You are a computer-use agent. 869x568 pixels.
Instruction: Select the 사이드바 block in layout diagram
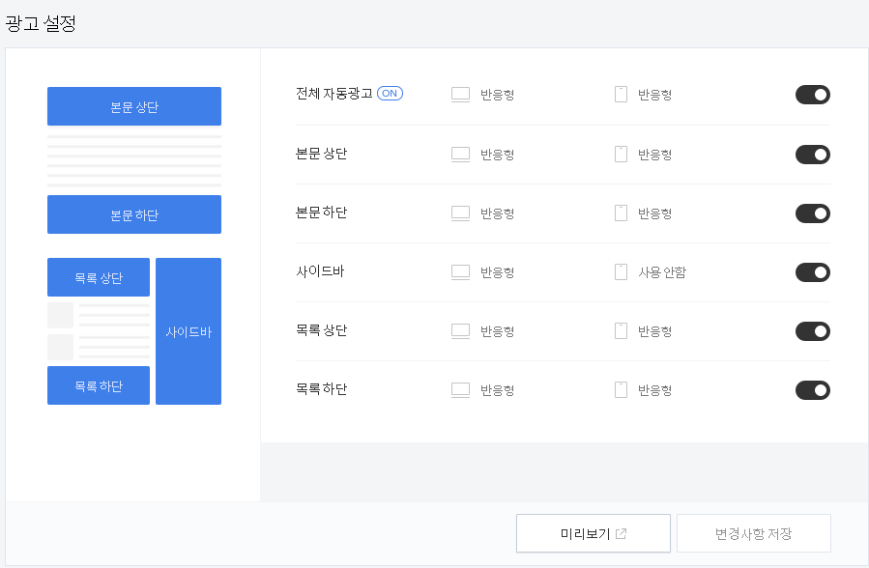(188, 331)
